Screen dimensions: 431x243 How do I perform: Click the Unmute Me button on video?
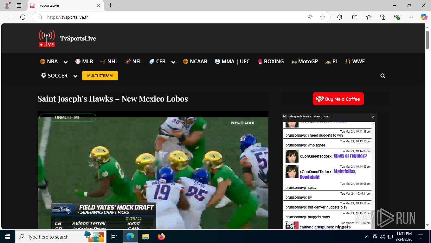(68, 117)
